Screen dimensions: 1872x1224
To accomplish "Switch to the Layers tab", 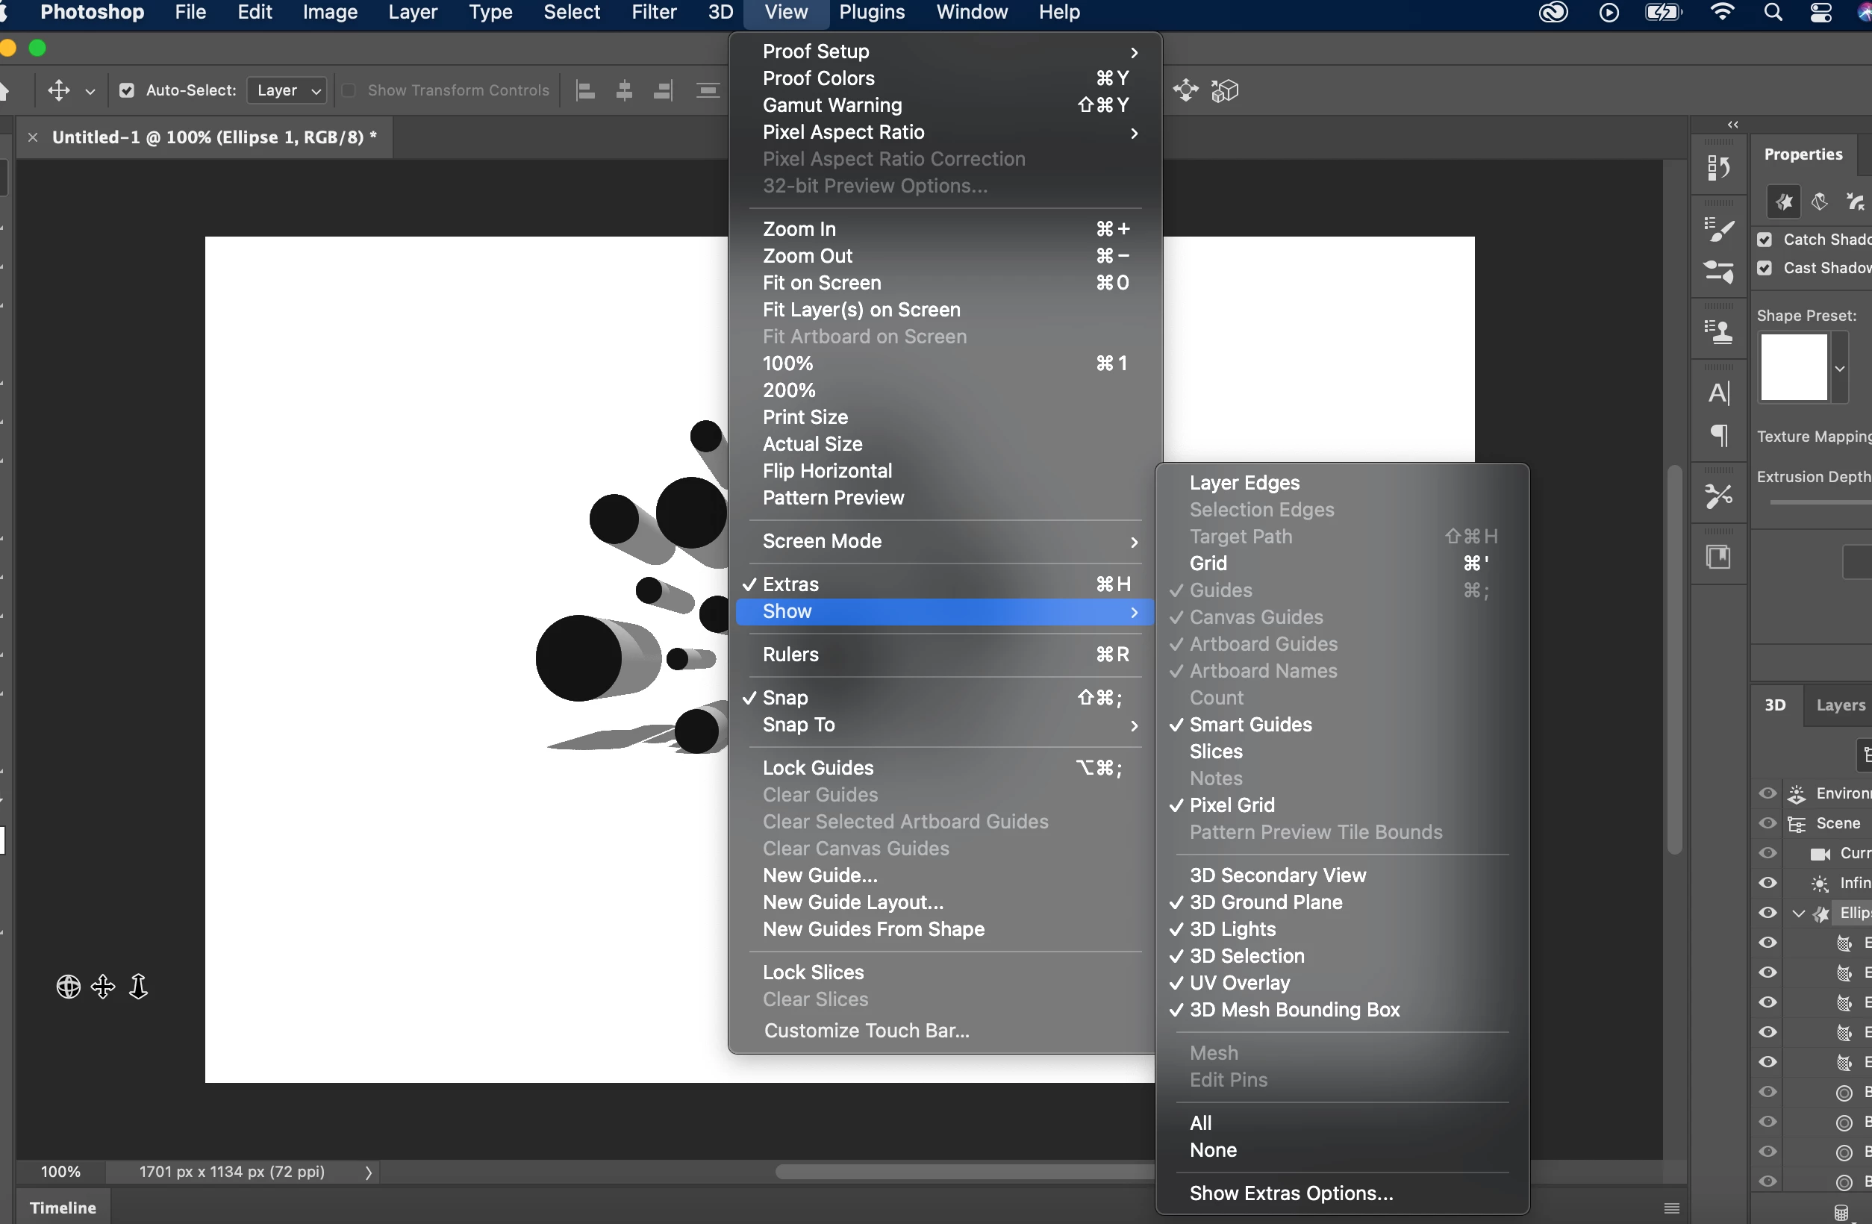I will point(1840,705).
